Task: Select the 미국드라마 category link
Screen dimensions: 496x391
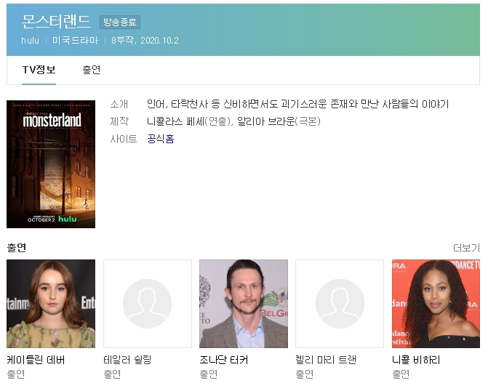Action: (75, 40)
